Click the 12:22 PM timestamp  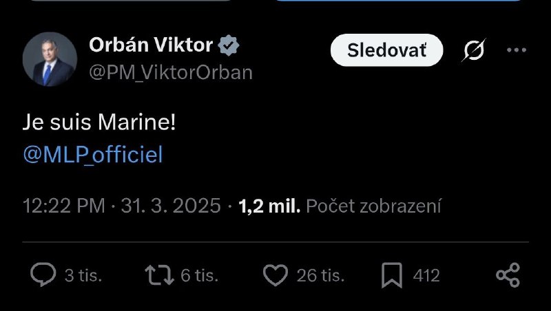(x=64, y=205)
